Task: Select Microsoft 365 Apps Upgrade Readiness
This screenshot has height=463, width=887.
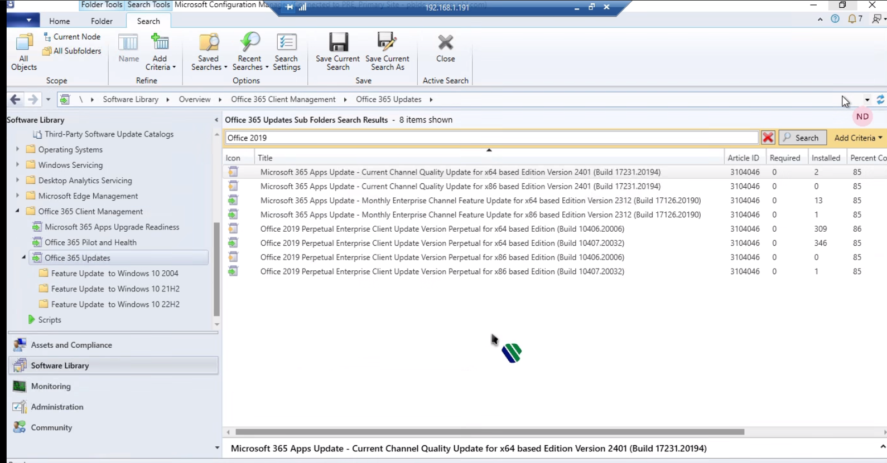Action: [112, 227]
